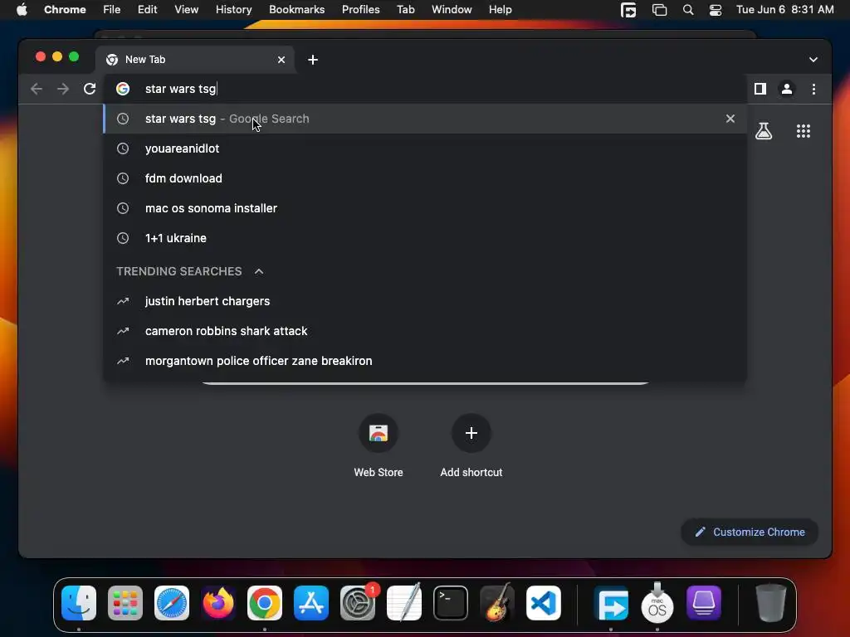Open the Bookmarks menu
850x637 pixels.
click(296, 10)
